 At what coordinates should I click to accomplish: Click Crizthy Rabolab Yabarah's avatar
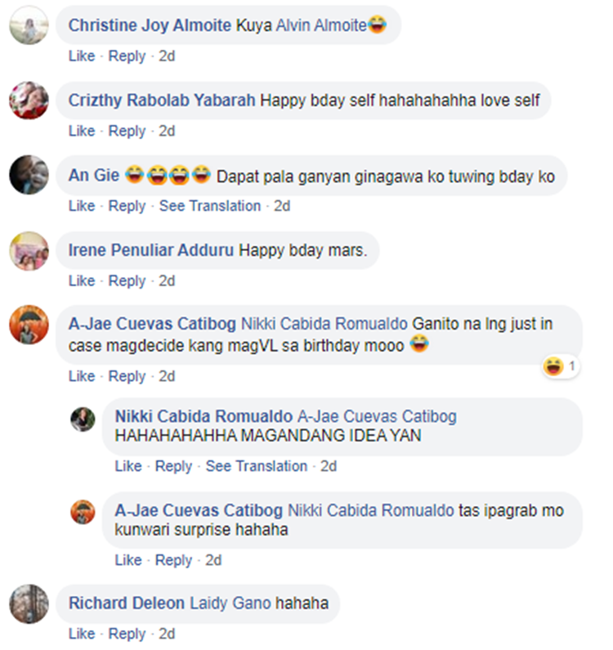[29, 101]
